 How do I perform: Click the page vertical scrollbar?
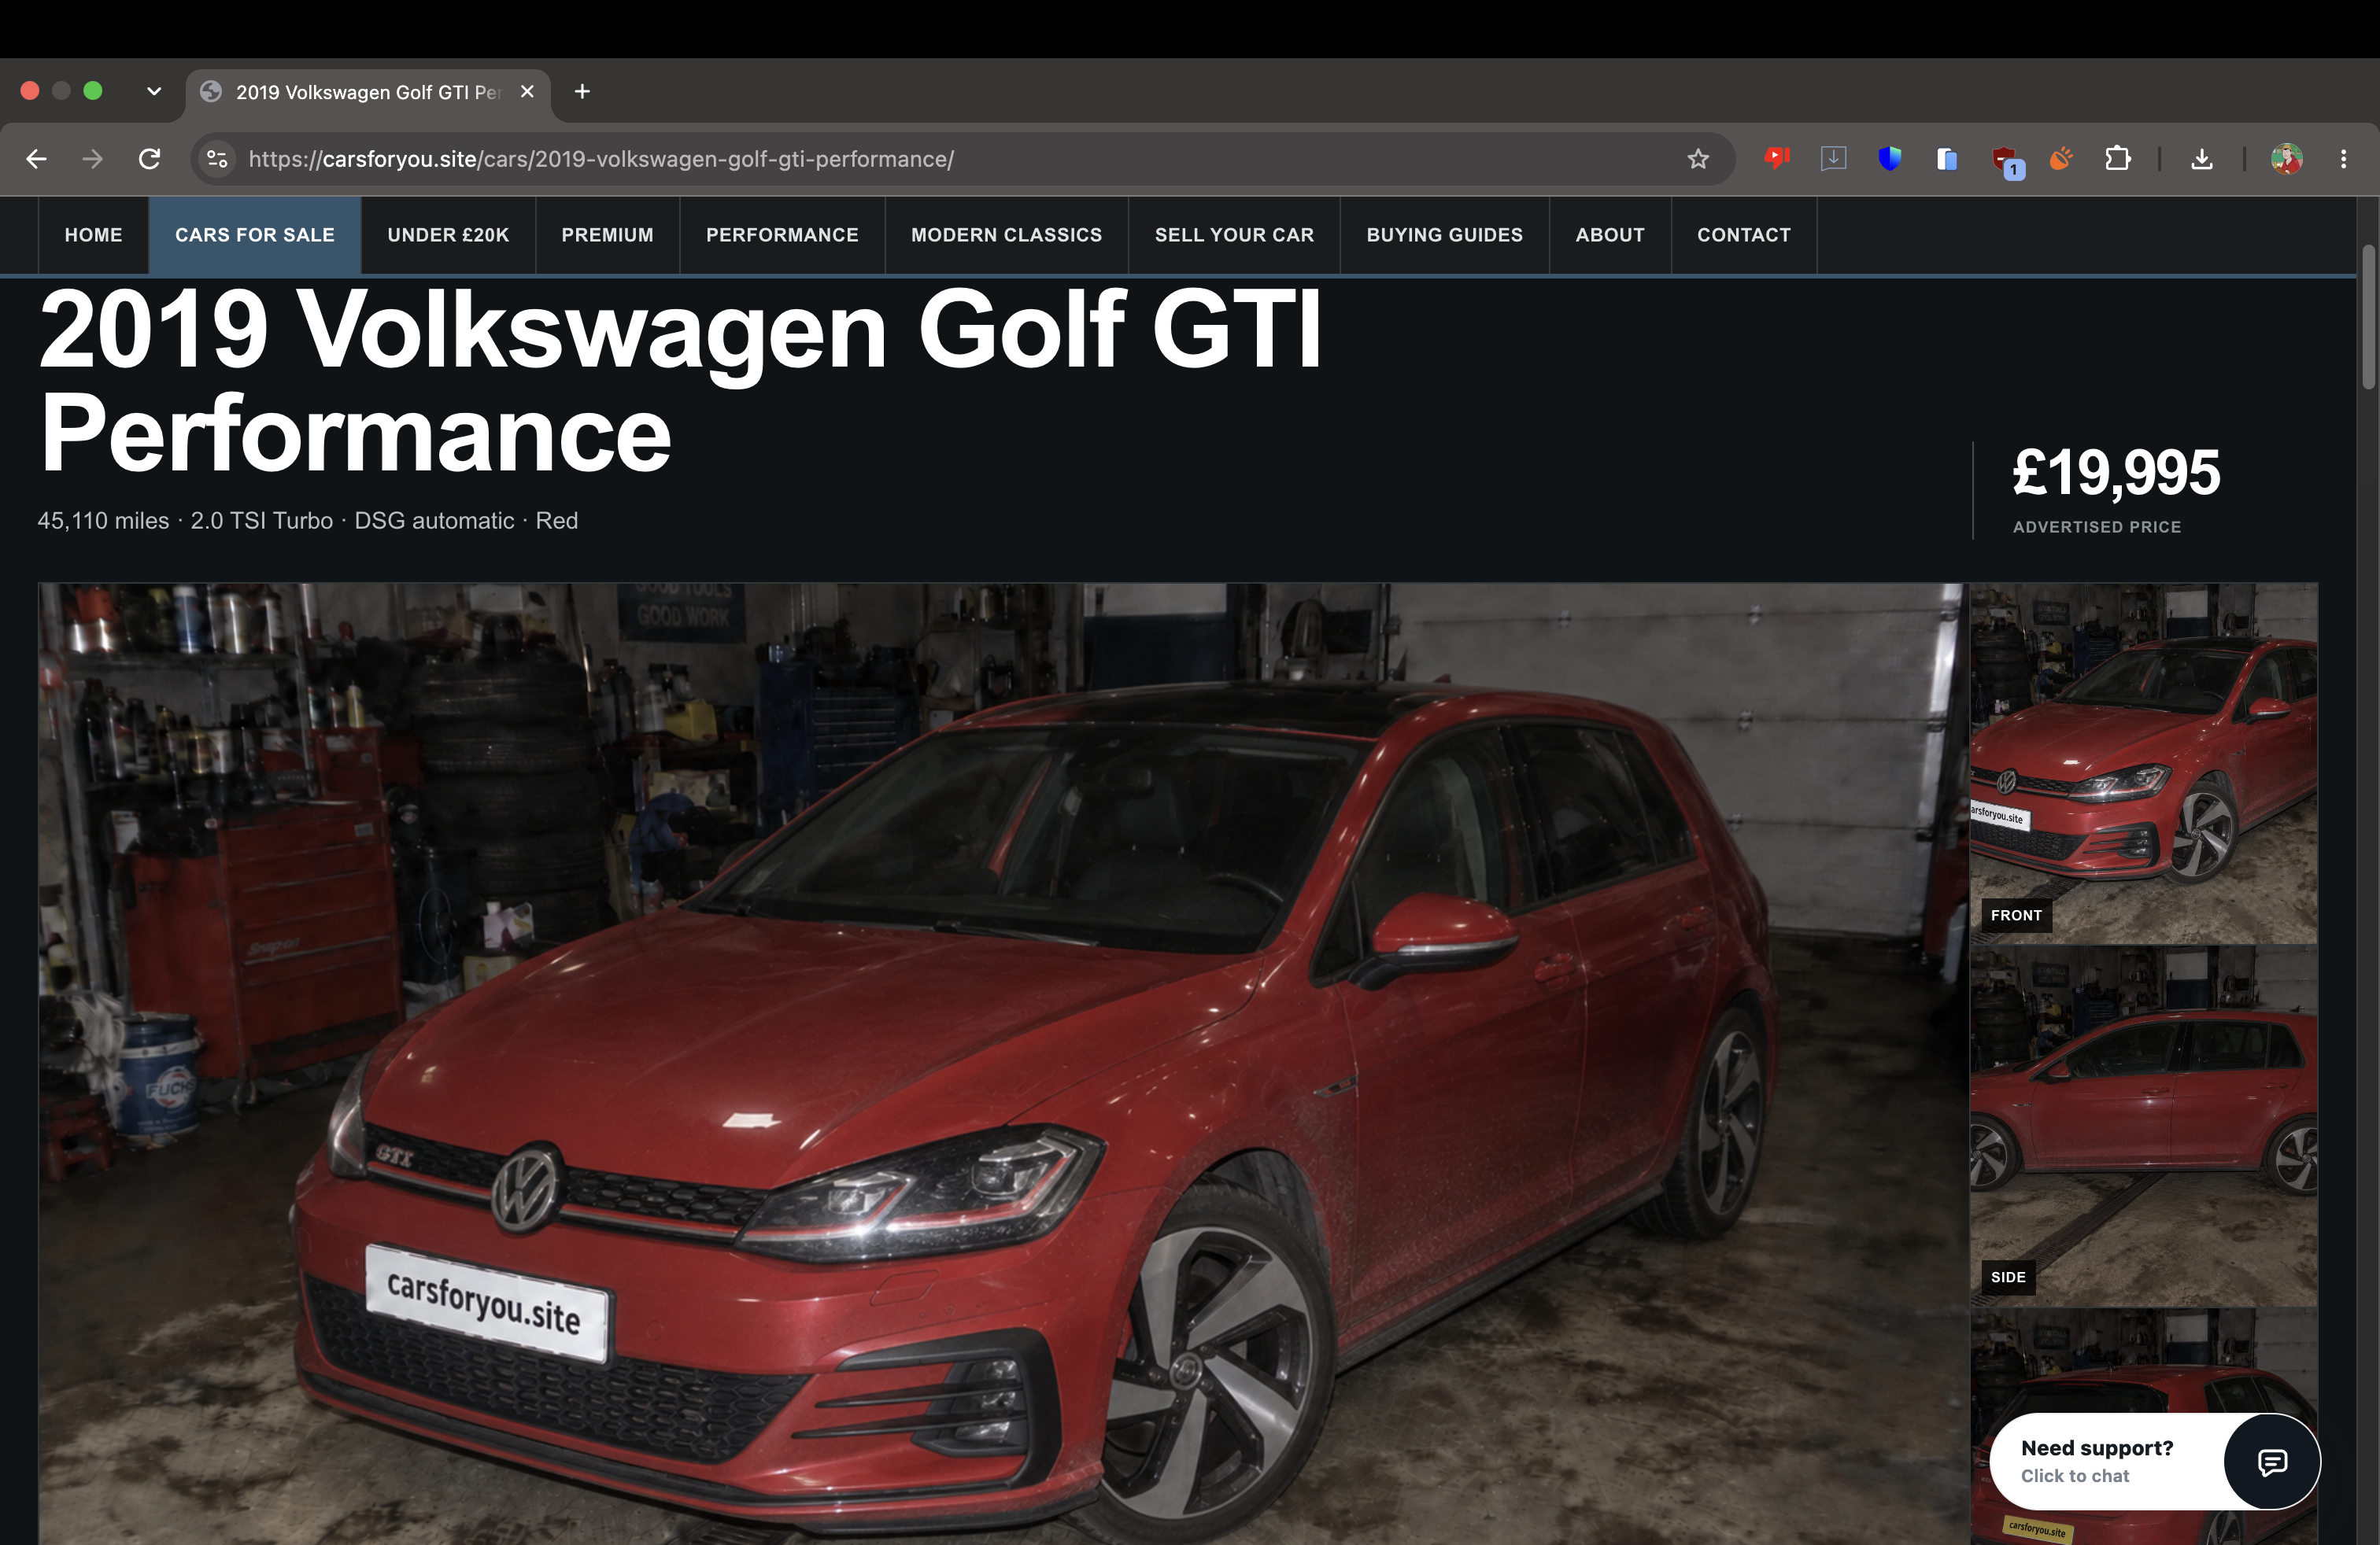tap(2368, 318)
